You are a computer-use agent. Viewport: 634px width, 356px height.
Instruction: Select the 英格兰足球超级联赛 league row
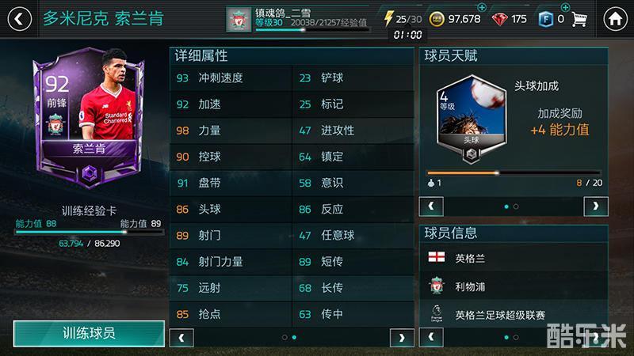coord(514,314)
